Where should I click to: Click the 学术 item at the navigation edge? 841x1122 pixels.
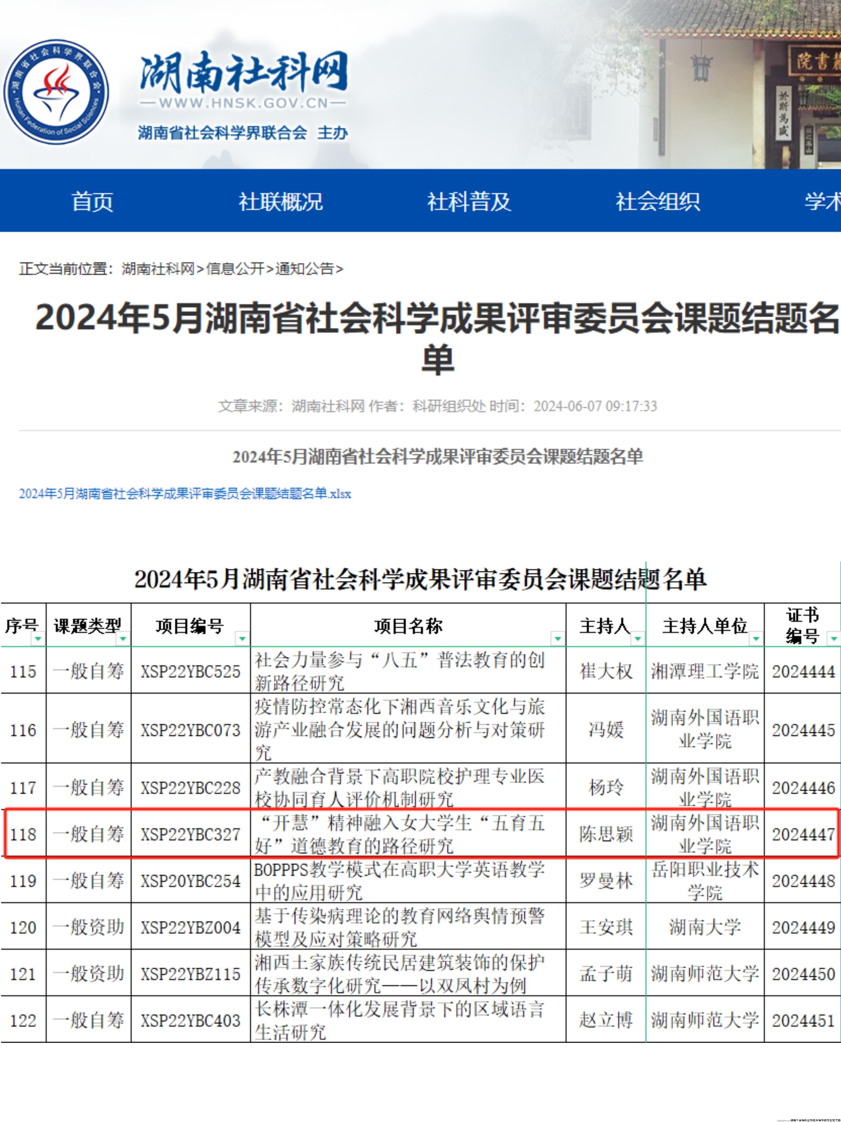click(822, 201)
